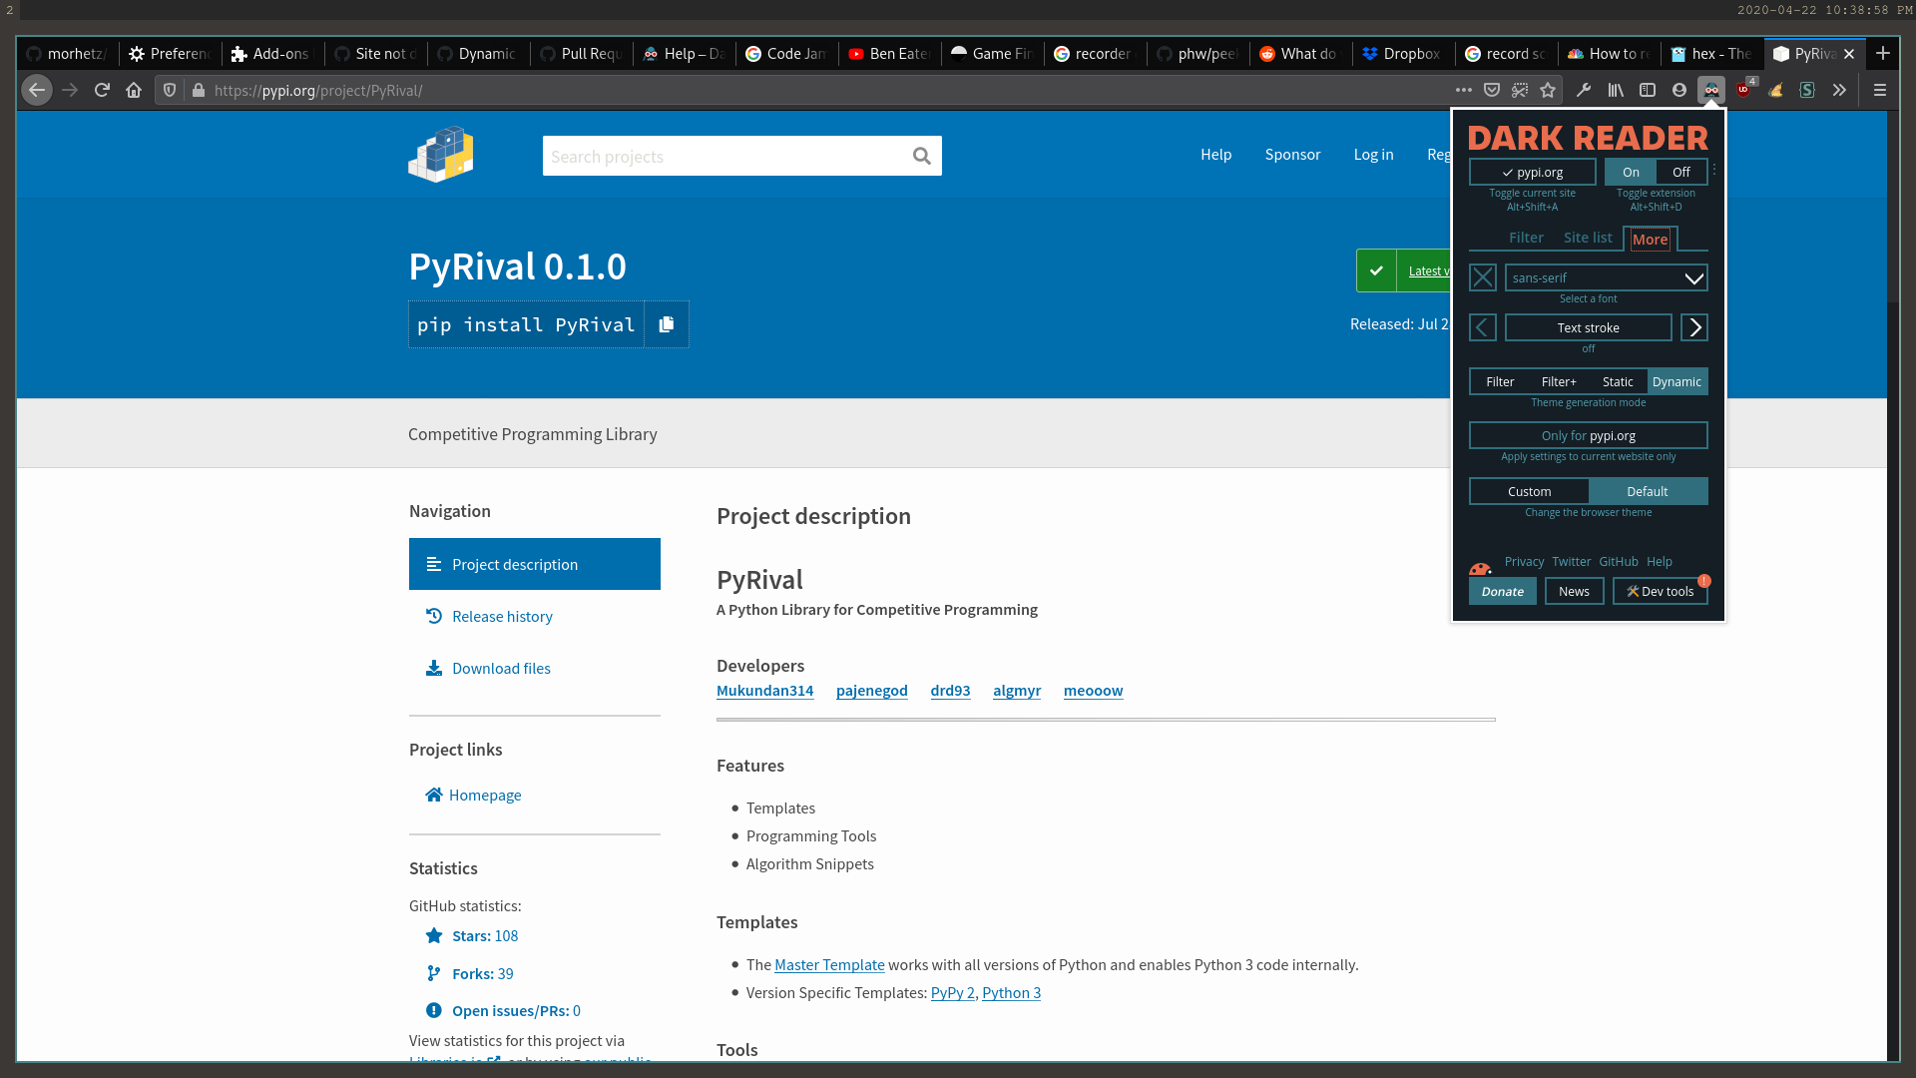Toggle the serif font checkbox

(1482, 277)
